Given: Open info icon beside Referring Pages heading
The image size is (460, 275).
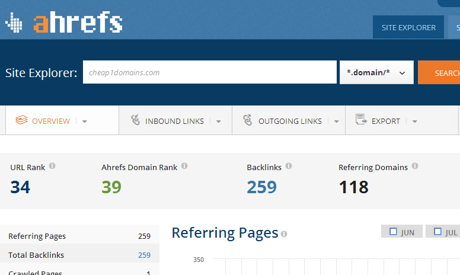Looking at the screenshot, I should point(284,234).
